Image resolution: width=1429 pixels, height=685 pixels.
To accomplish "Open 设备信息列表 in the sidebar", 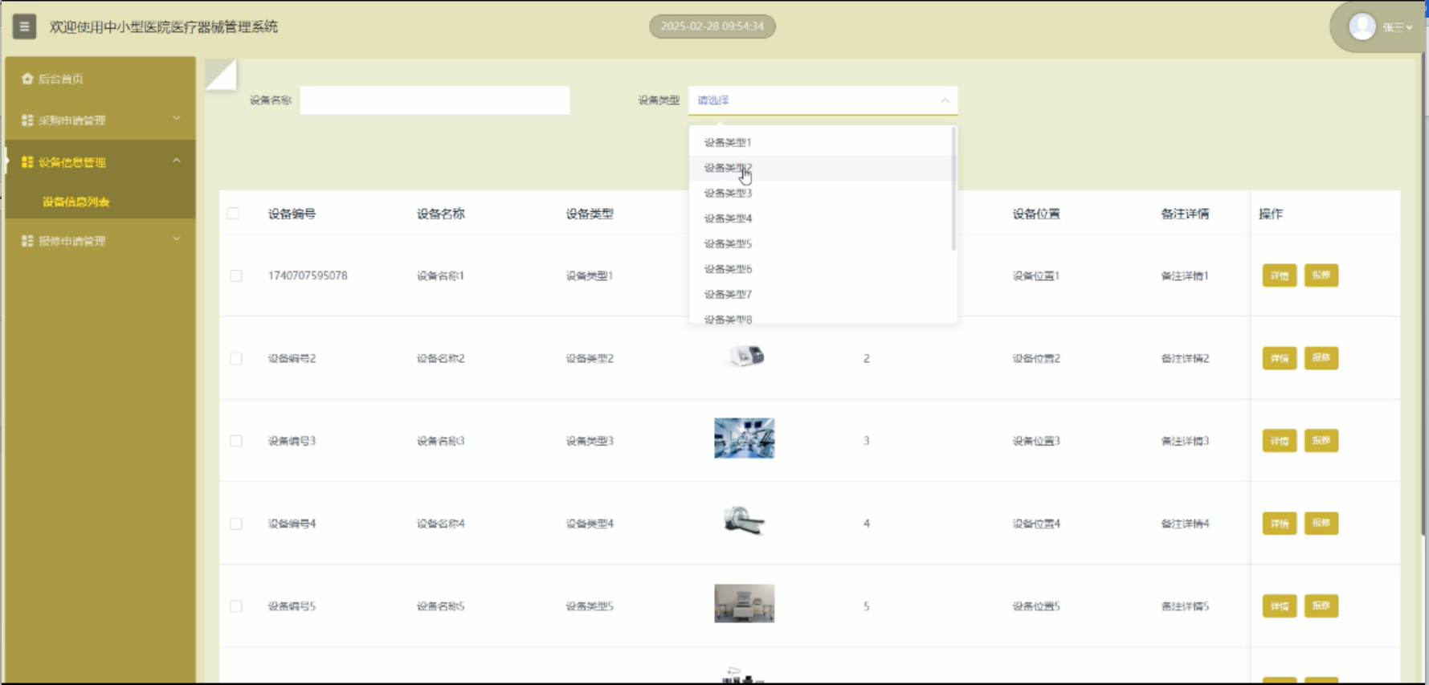I will click(76, 202).
